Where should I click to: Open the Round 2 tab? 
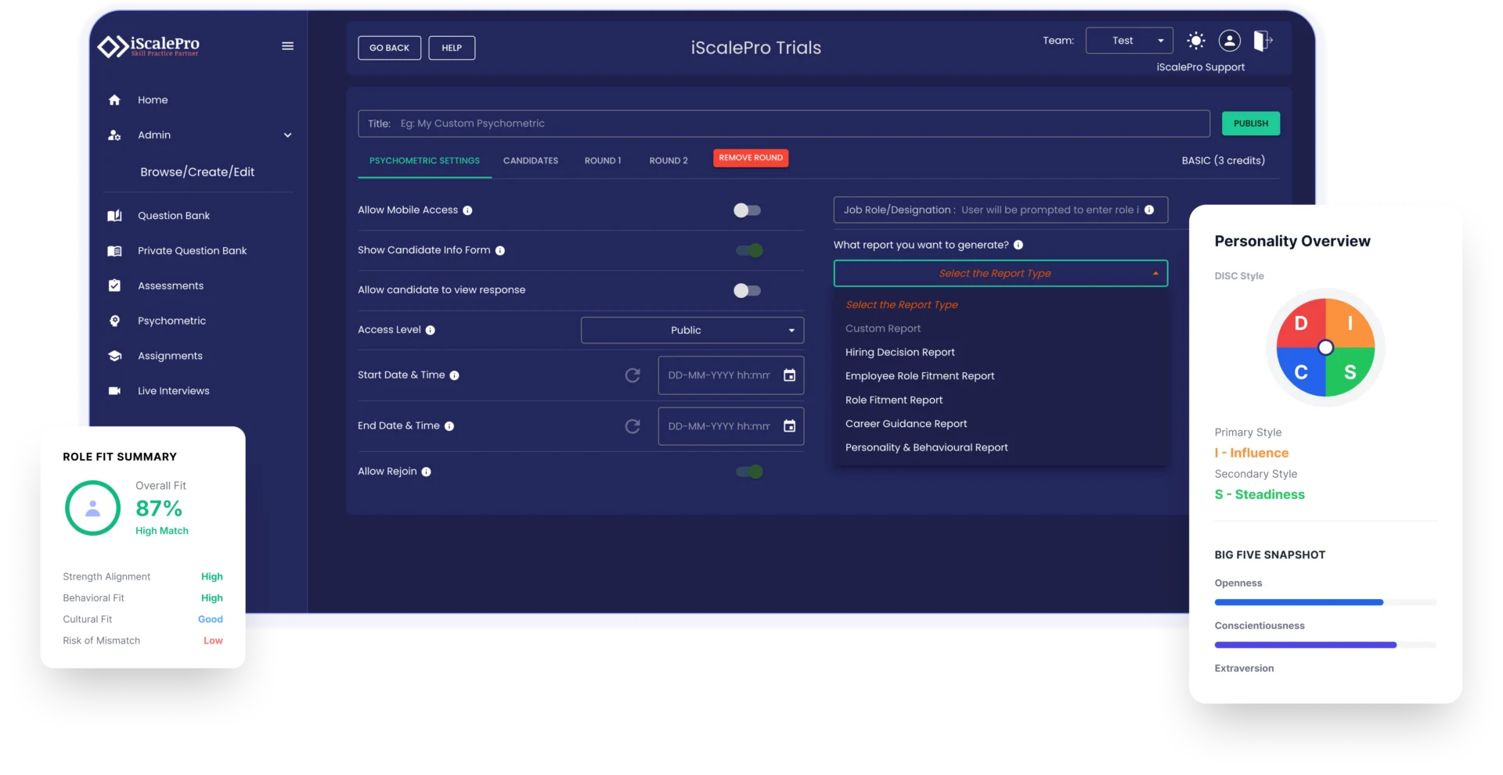[669, 160]
